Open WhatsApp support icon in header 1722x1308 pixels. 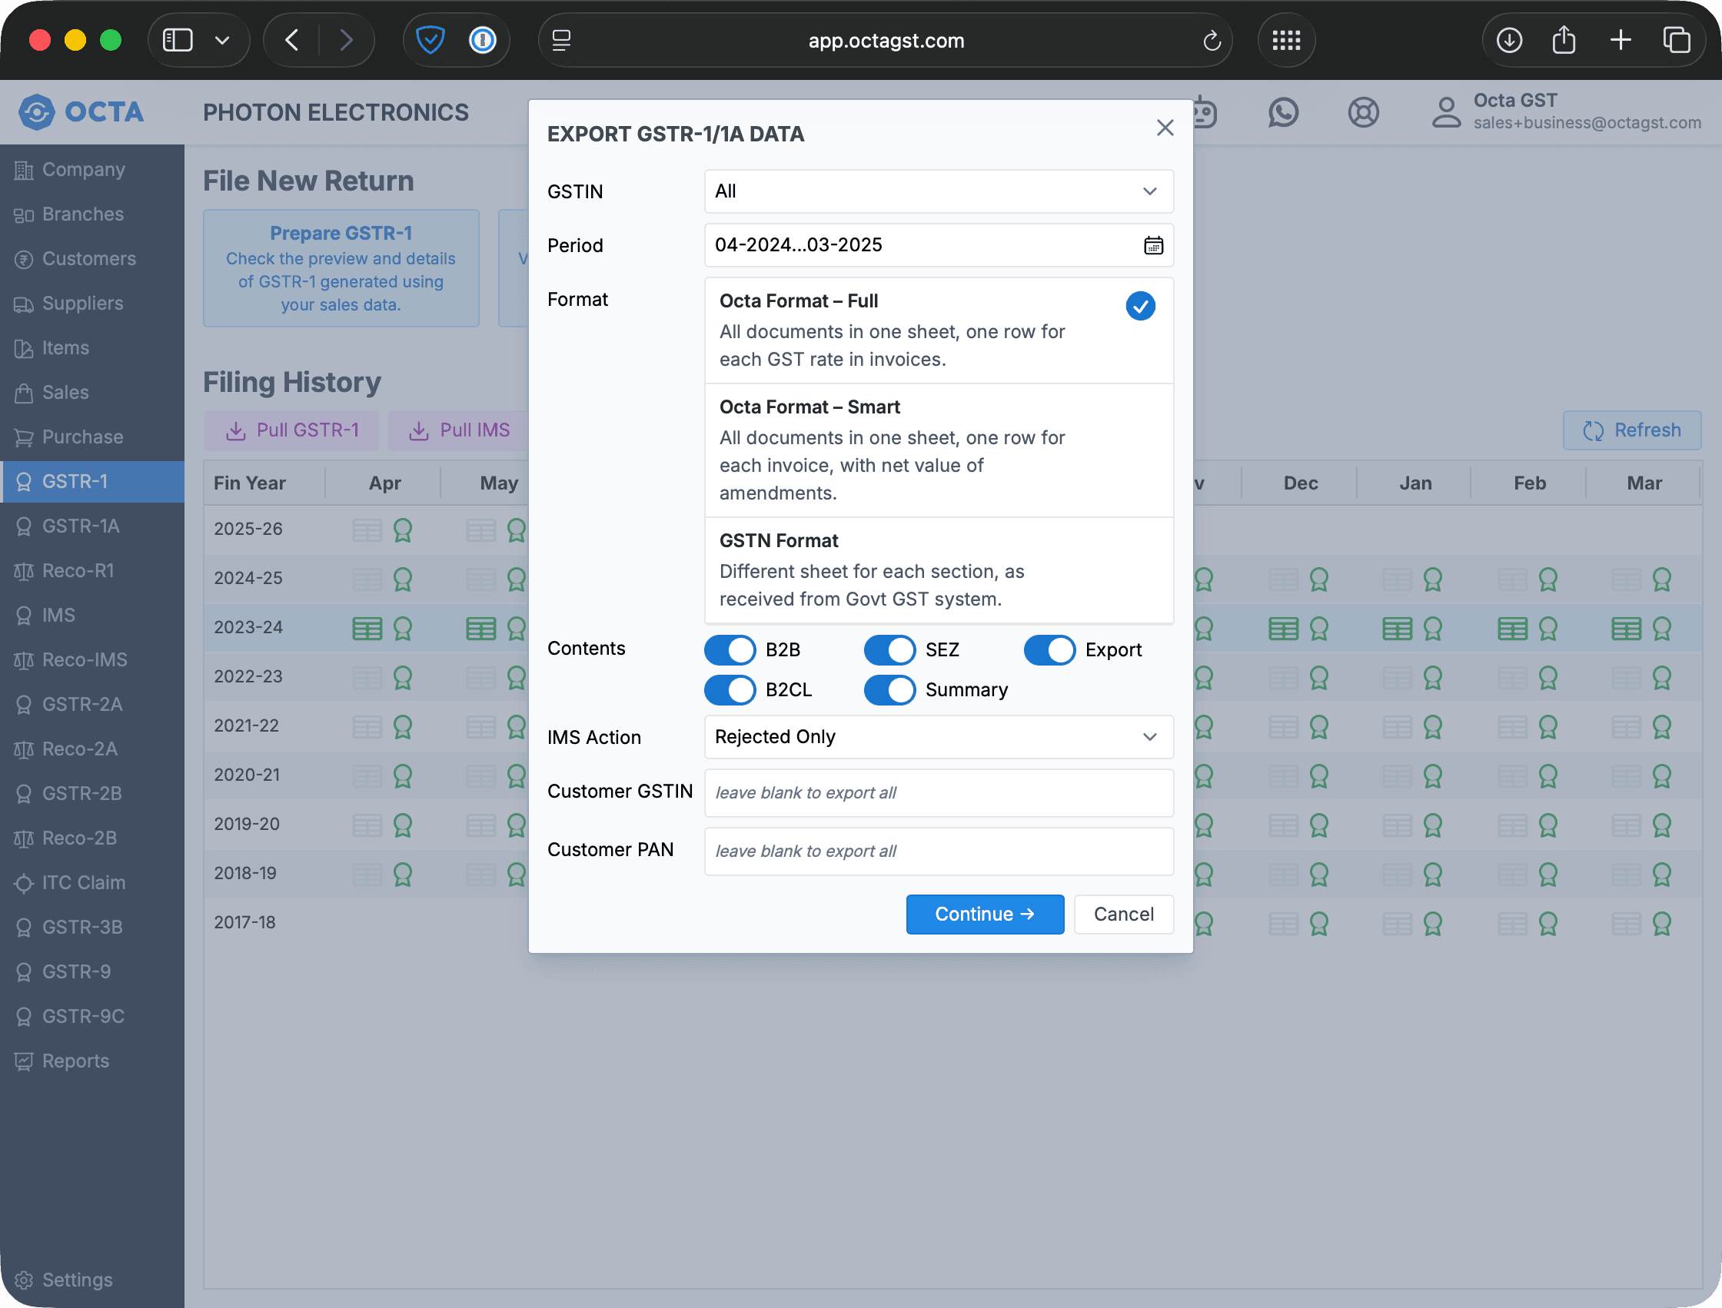point(1283,113)
